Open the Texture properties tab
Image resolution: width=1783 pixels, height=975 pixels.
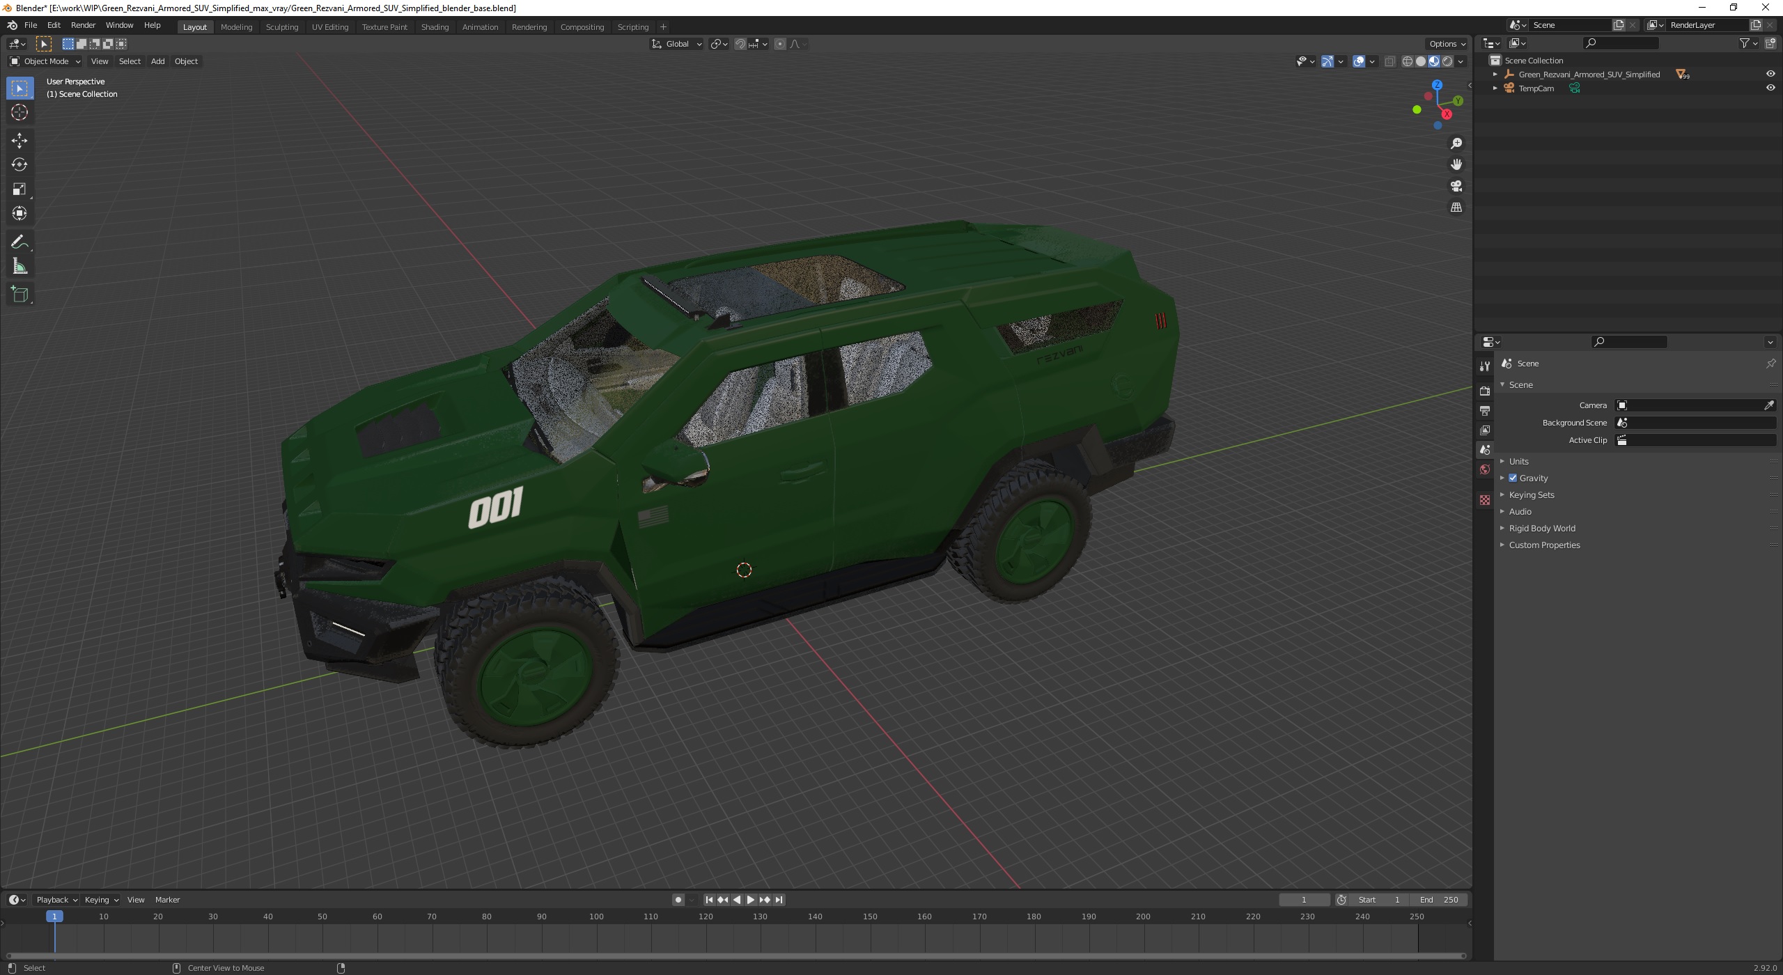tap(1484, 500)
